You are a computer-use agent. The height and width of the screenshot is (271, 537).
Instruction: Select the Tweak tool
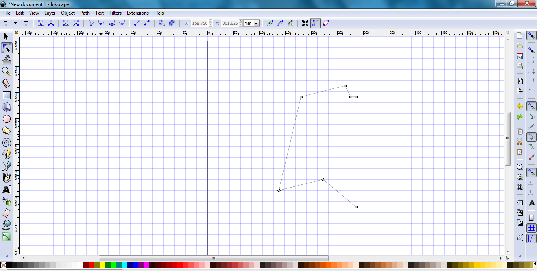[6, 60]
